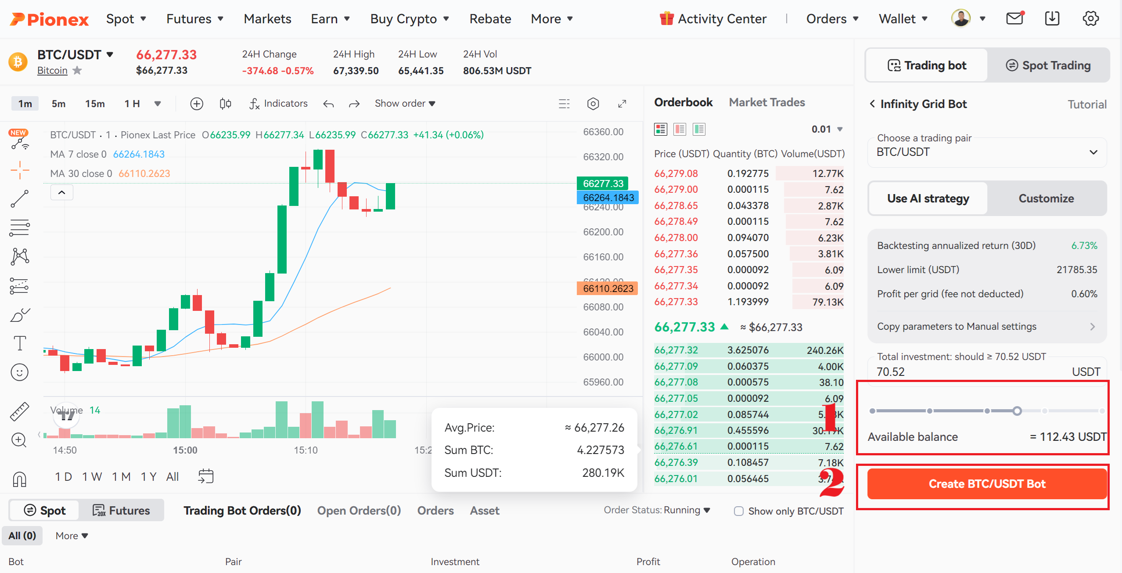The height and width of the screenshot is (573, 1122).
Task: Open the candlestick chart type icon
Action: [x=225, y=104]
